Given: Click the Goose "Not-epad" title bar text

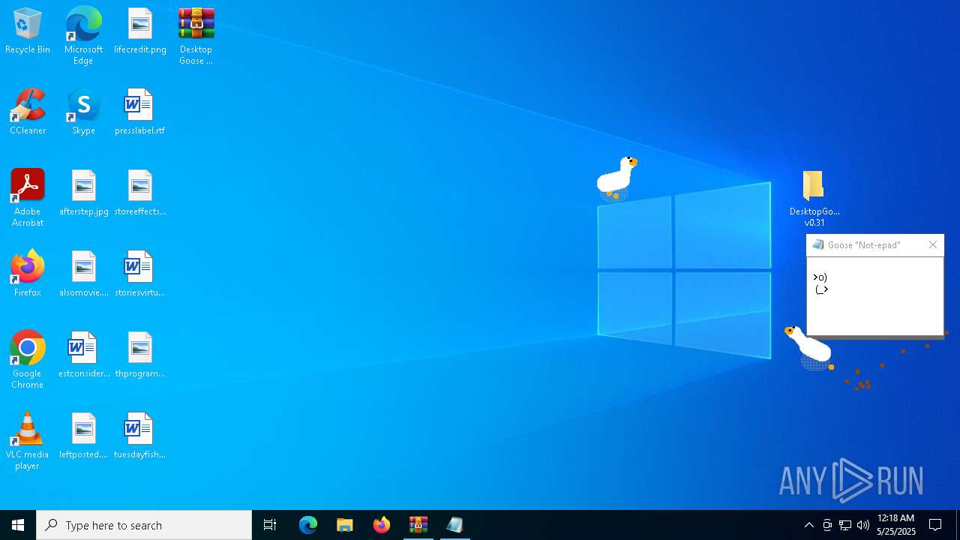Looking at the screenshot, I should pos(864,245).
